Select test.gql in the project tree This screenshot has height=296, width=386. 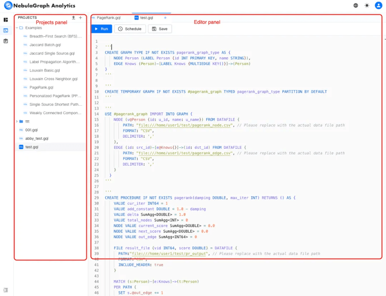(31, 147)
